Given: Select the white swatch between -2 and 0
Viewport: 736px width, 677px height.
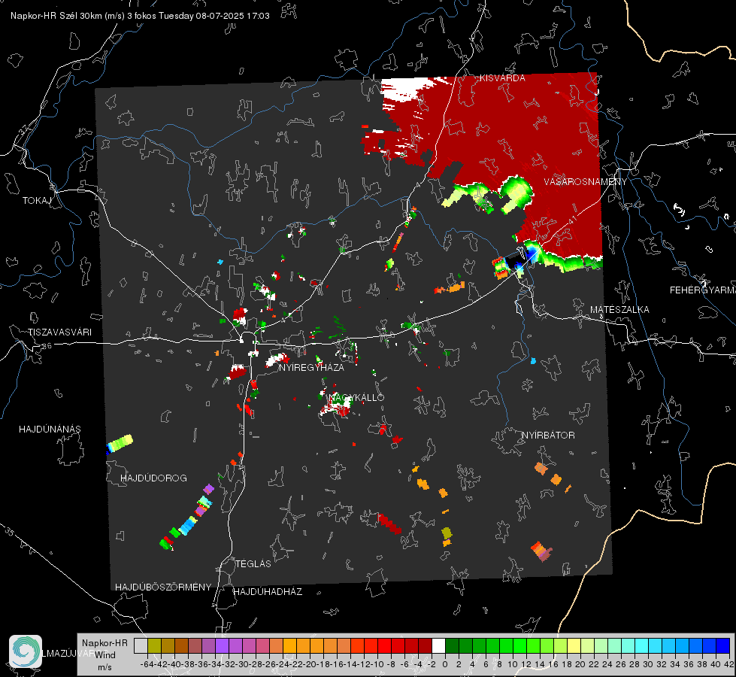Looking at the screenshot, I should click(438, 645).
